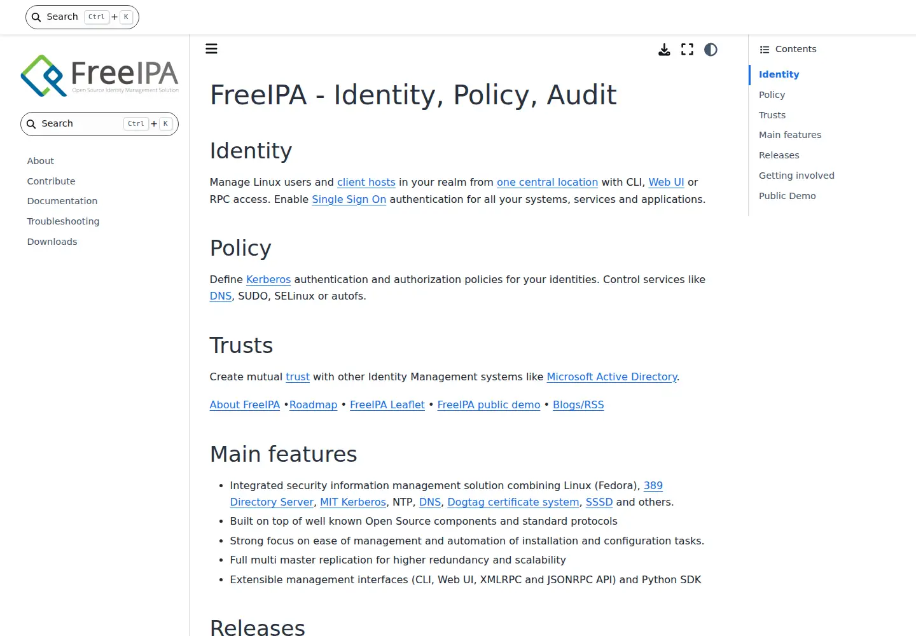Viewport: 916px width, 636px height.
Task: Follow the 'trust' link
Action: point(298,377)
